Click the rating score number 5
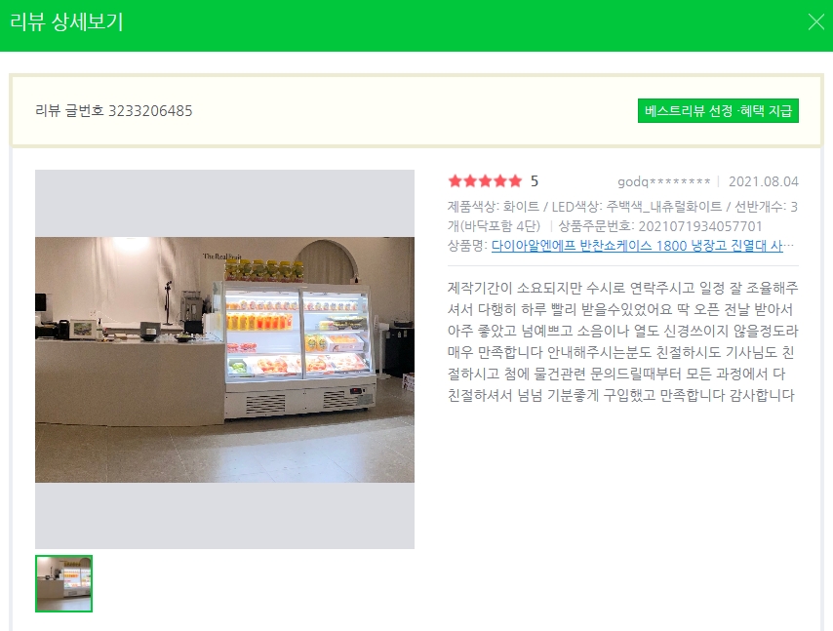This screenshot has width=833, height=631. point(535,181)
